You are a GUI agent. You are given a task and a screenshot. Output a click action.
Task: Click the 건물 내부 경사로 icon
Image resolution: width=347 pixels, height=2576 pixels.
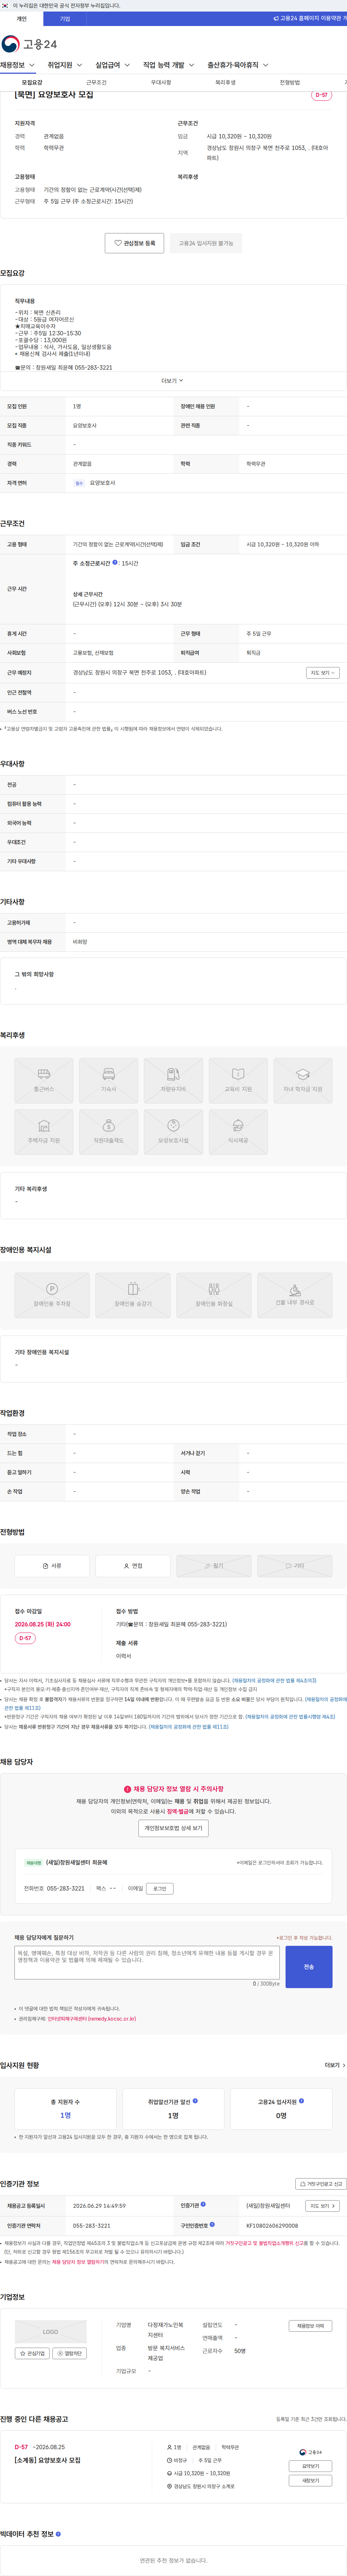tap(295, 1295)
